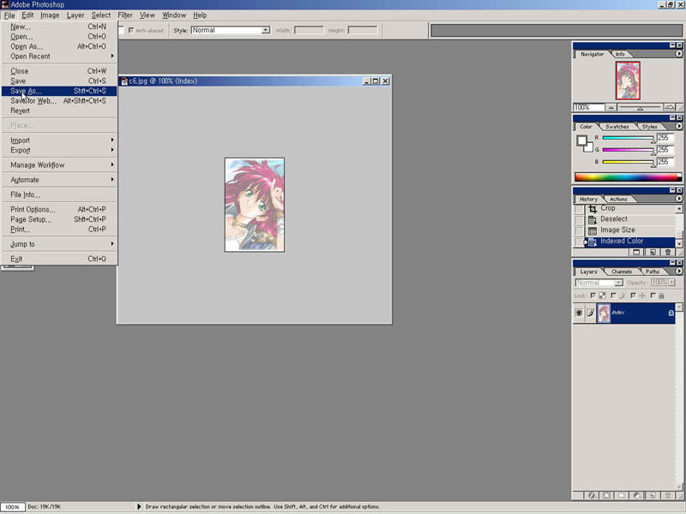686x514 pixels.
Task: Choose File Info from File menu
Action: point(58,195)
